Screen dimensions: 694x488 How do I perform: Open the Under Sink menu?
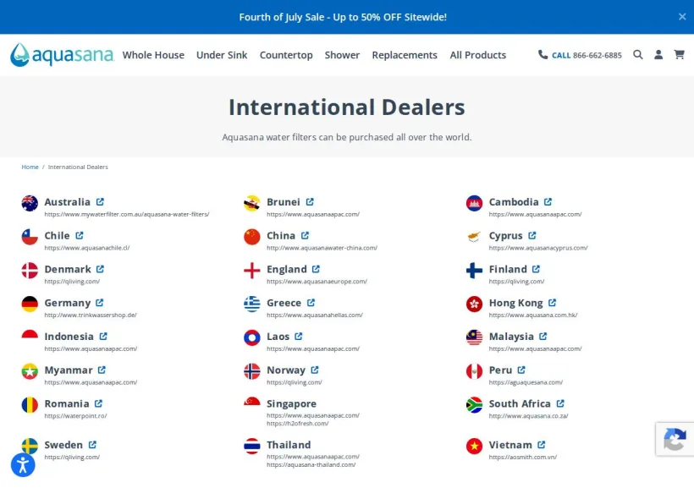point(222,55)
